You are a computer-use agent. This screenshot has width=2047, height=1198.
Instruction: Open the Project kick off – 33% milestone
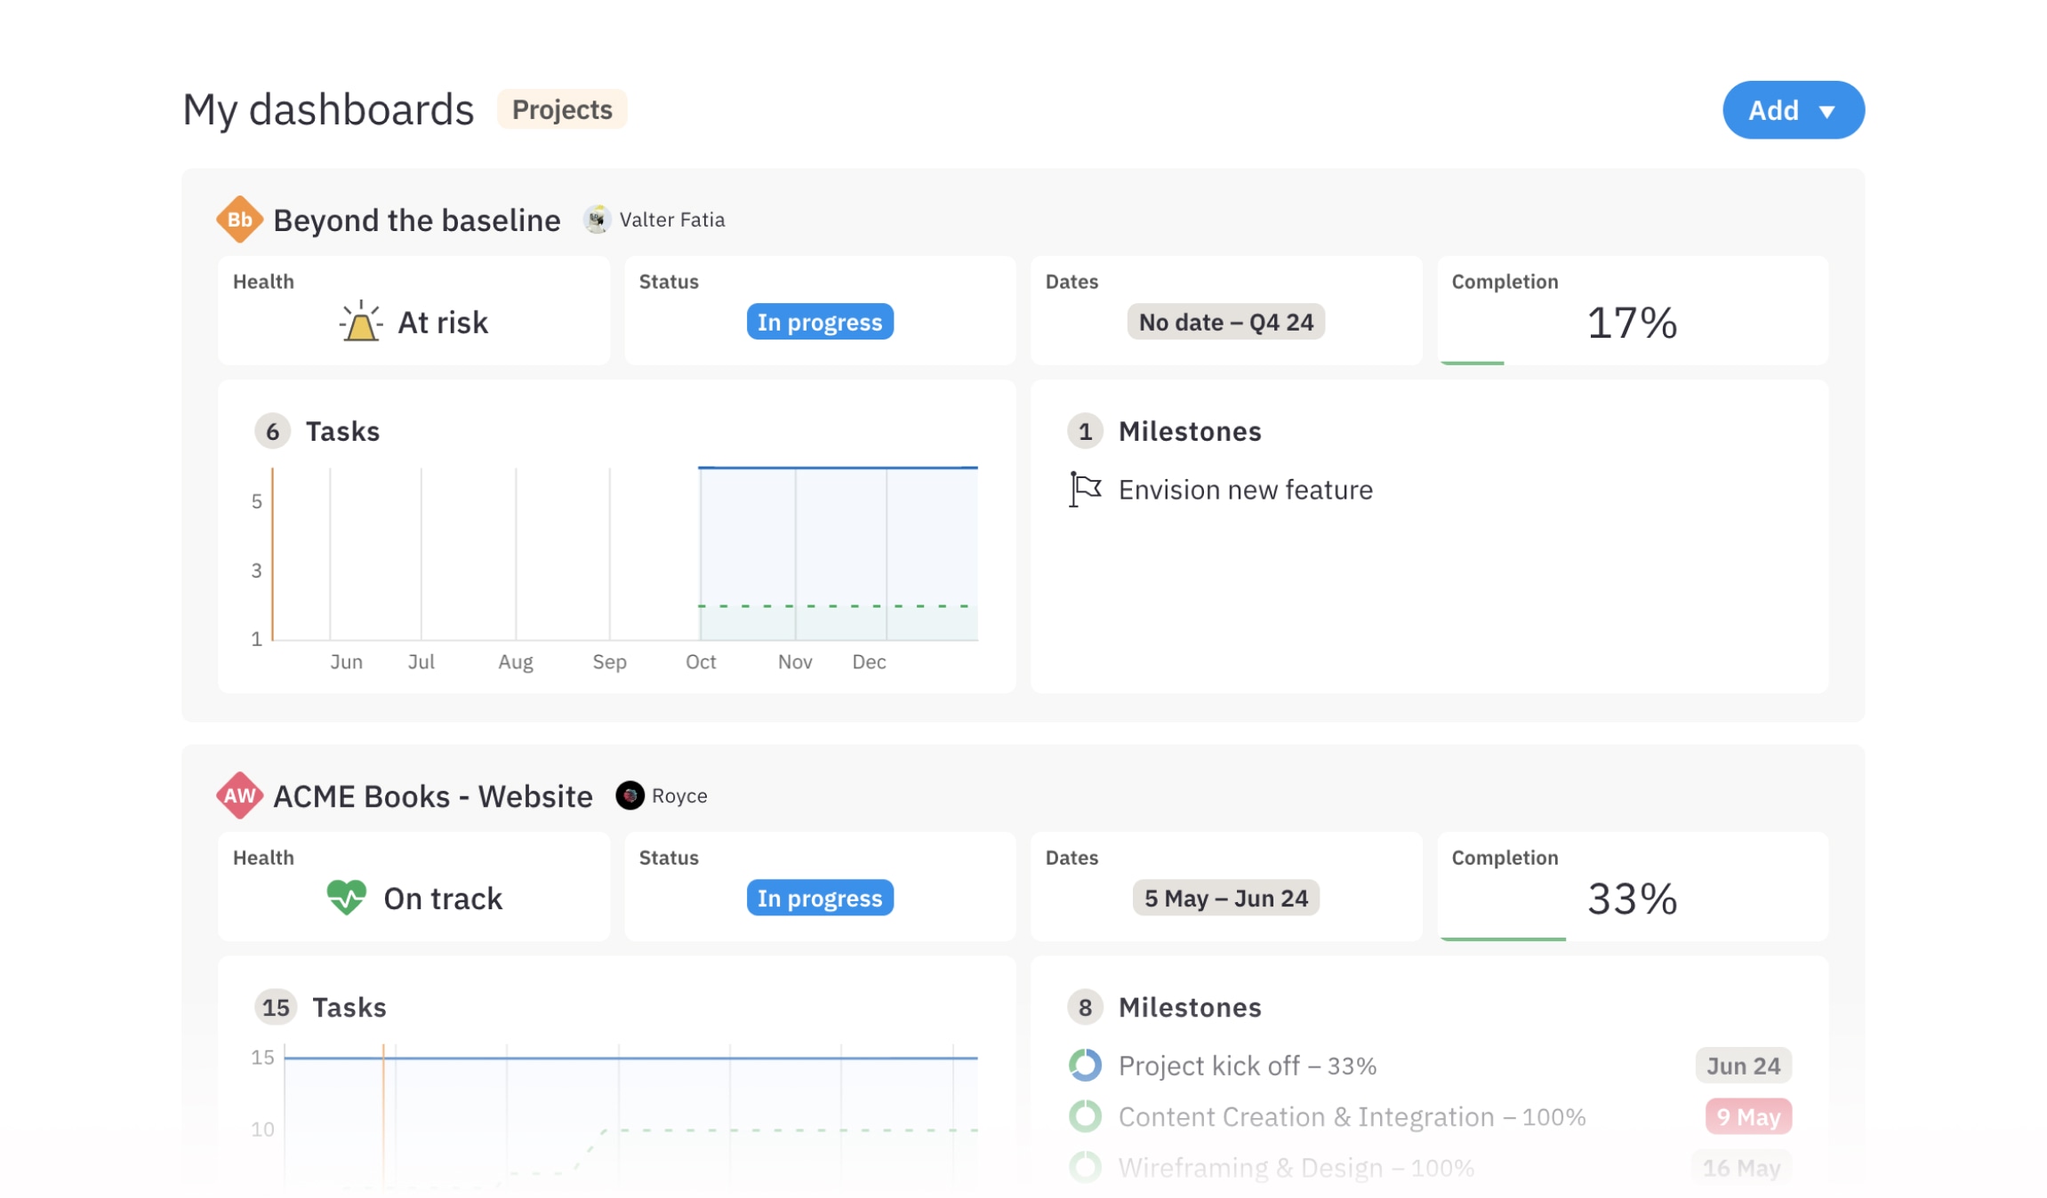click(1247, 1066)
